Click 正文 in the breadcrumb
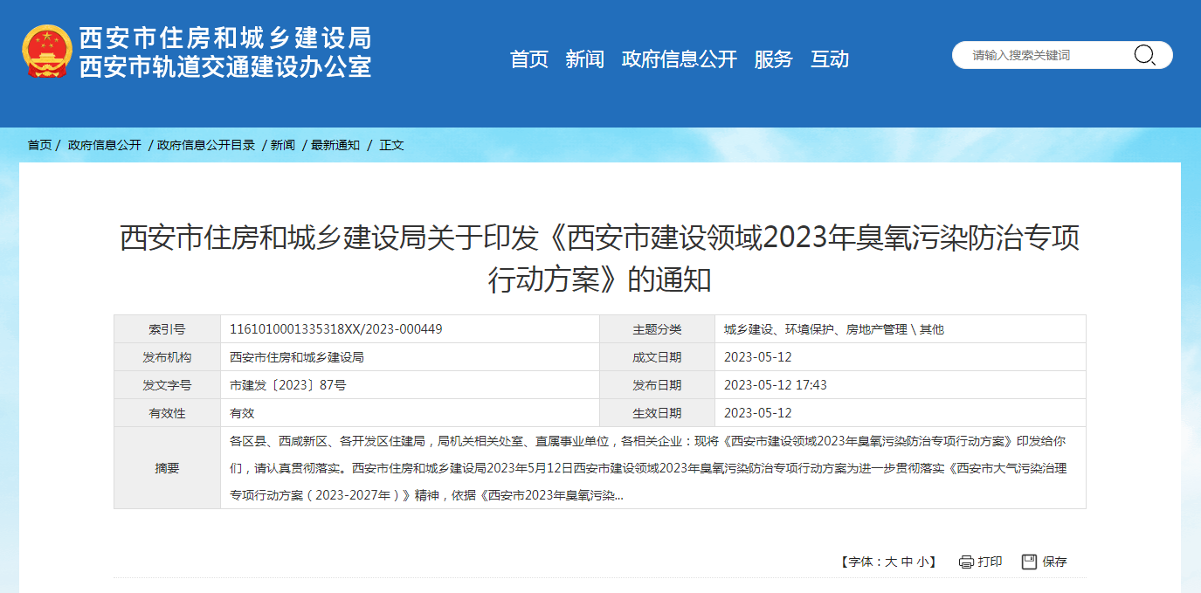This screenshot has width=1201, height=593. [391, 145]
